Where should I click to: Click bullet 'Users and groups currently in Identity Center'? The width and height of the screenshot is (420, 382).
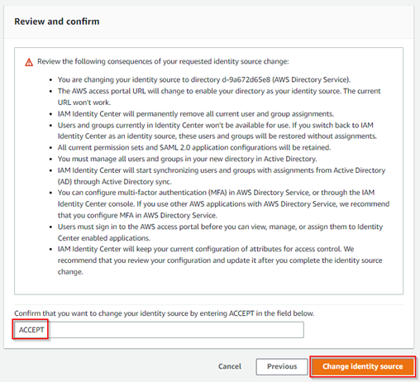pyautogui.click(x=217, y=131)
